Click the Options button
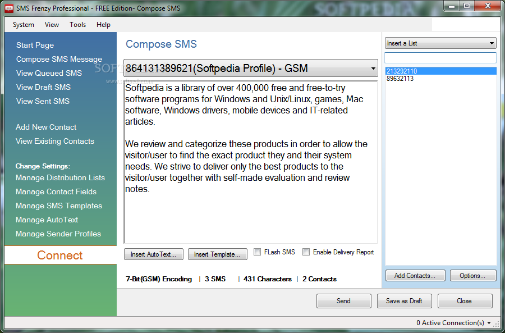Screen dimensions: 505x333 tap(473, 276)
